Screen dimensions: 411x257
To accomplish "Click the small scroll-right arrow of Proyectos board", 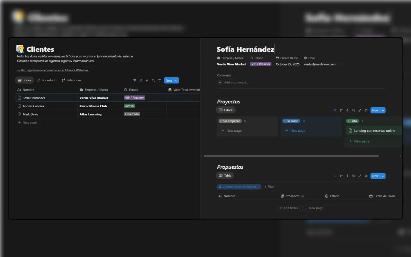I will tap(400, 156).
